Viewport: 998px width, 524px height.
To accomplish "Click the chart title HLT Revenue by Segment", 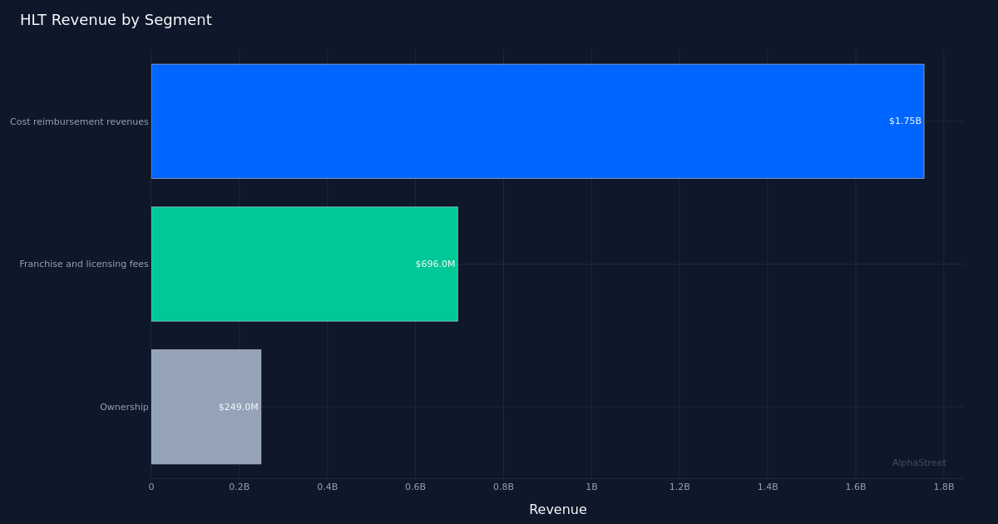I will pyautogui.click(x=116, y=19).
